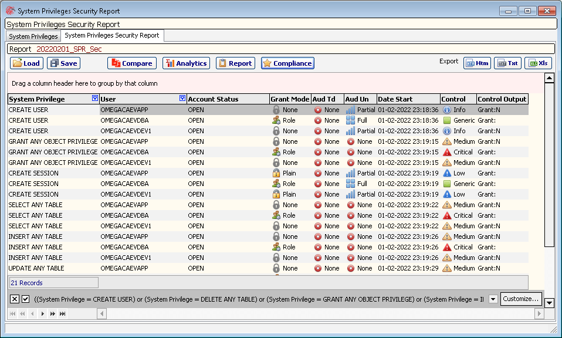Viewport: 562px width, 338px height.
Task: Click the Full audit icon in CREATE SESSION OMEGACAEVDBA row
Action: [351, 184]
